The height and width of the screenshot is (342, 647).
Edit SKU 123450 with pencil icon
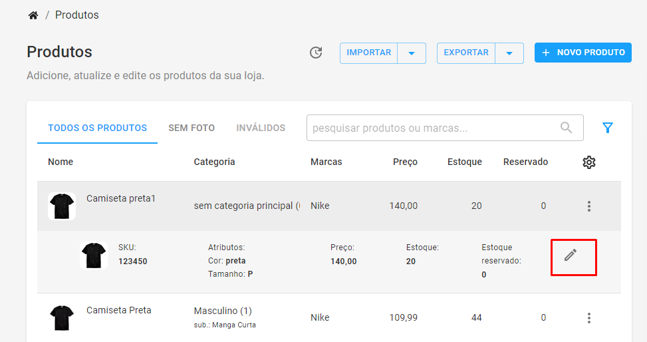tap(571, 256)
